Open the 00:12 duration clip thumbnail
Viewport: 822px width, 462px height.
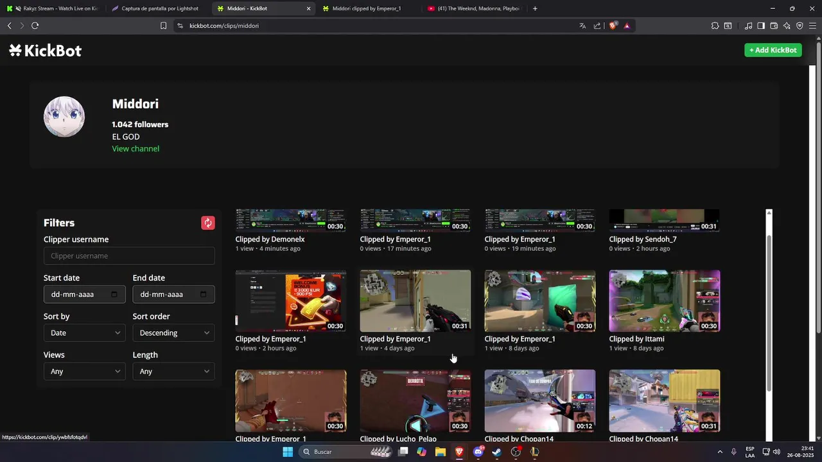539,401
